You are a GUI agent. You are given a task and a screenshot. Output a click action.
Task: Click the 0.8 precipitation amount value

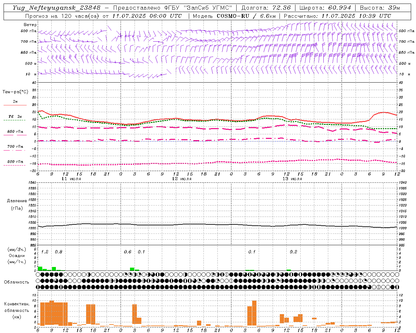pos(58,252)
